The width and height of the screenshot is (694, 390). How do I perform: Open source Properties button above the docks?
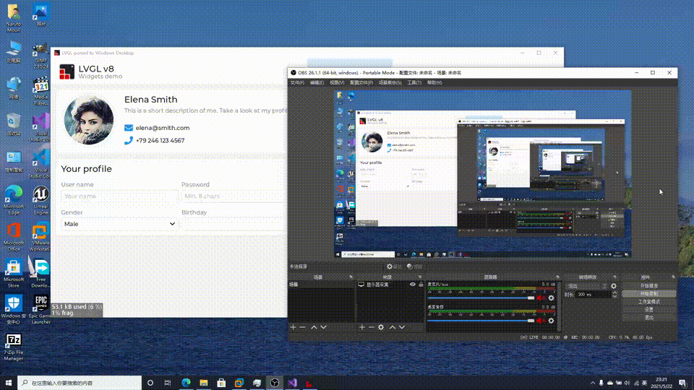394,266
